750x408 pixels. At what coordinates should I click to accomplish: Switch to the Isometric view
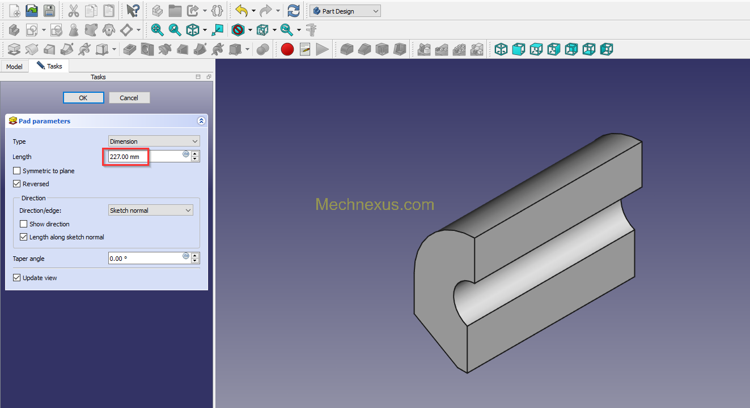(501, 49)
